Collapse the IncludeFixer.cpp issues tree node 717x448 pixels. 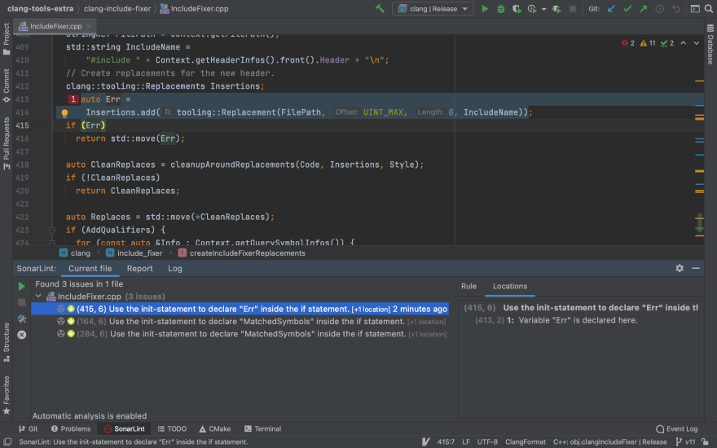tap(38, 296)
